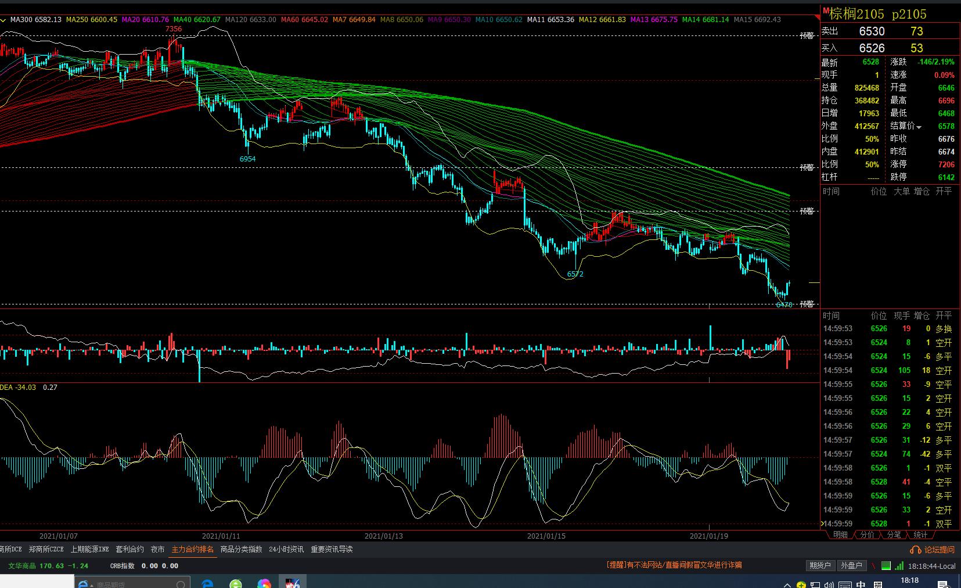
Task: Click the 涨跌 change value -146/2.19%
Action: click(936, 62)
